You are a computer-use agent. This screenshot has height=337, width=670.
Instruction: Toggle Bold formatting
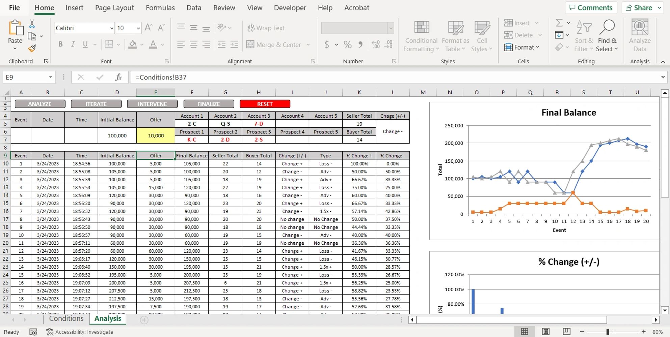pyautogui.click(x=60, y=44)
